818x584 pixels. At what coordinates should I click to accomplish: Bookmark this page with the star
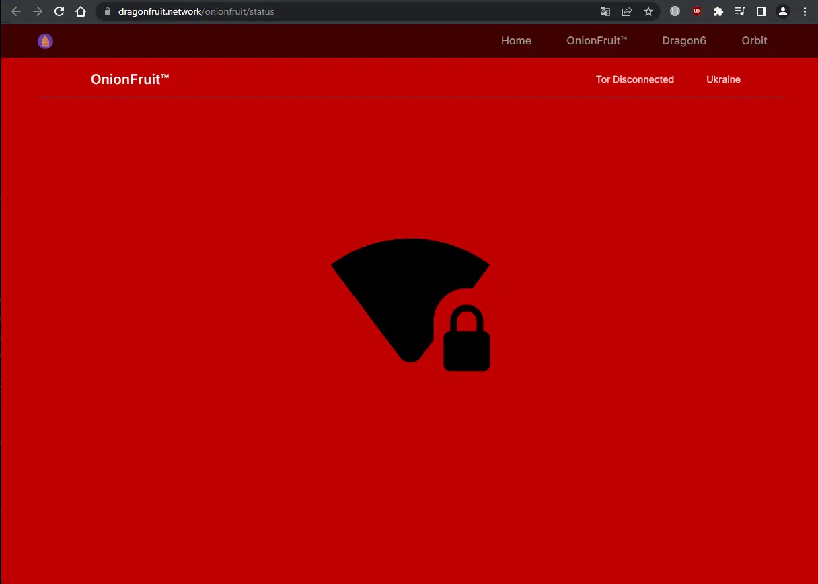[x=648, y=11]
